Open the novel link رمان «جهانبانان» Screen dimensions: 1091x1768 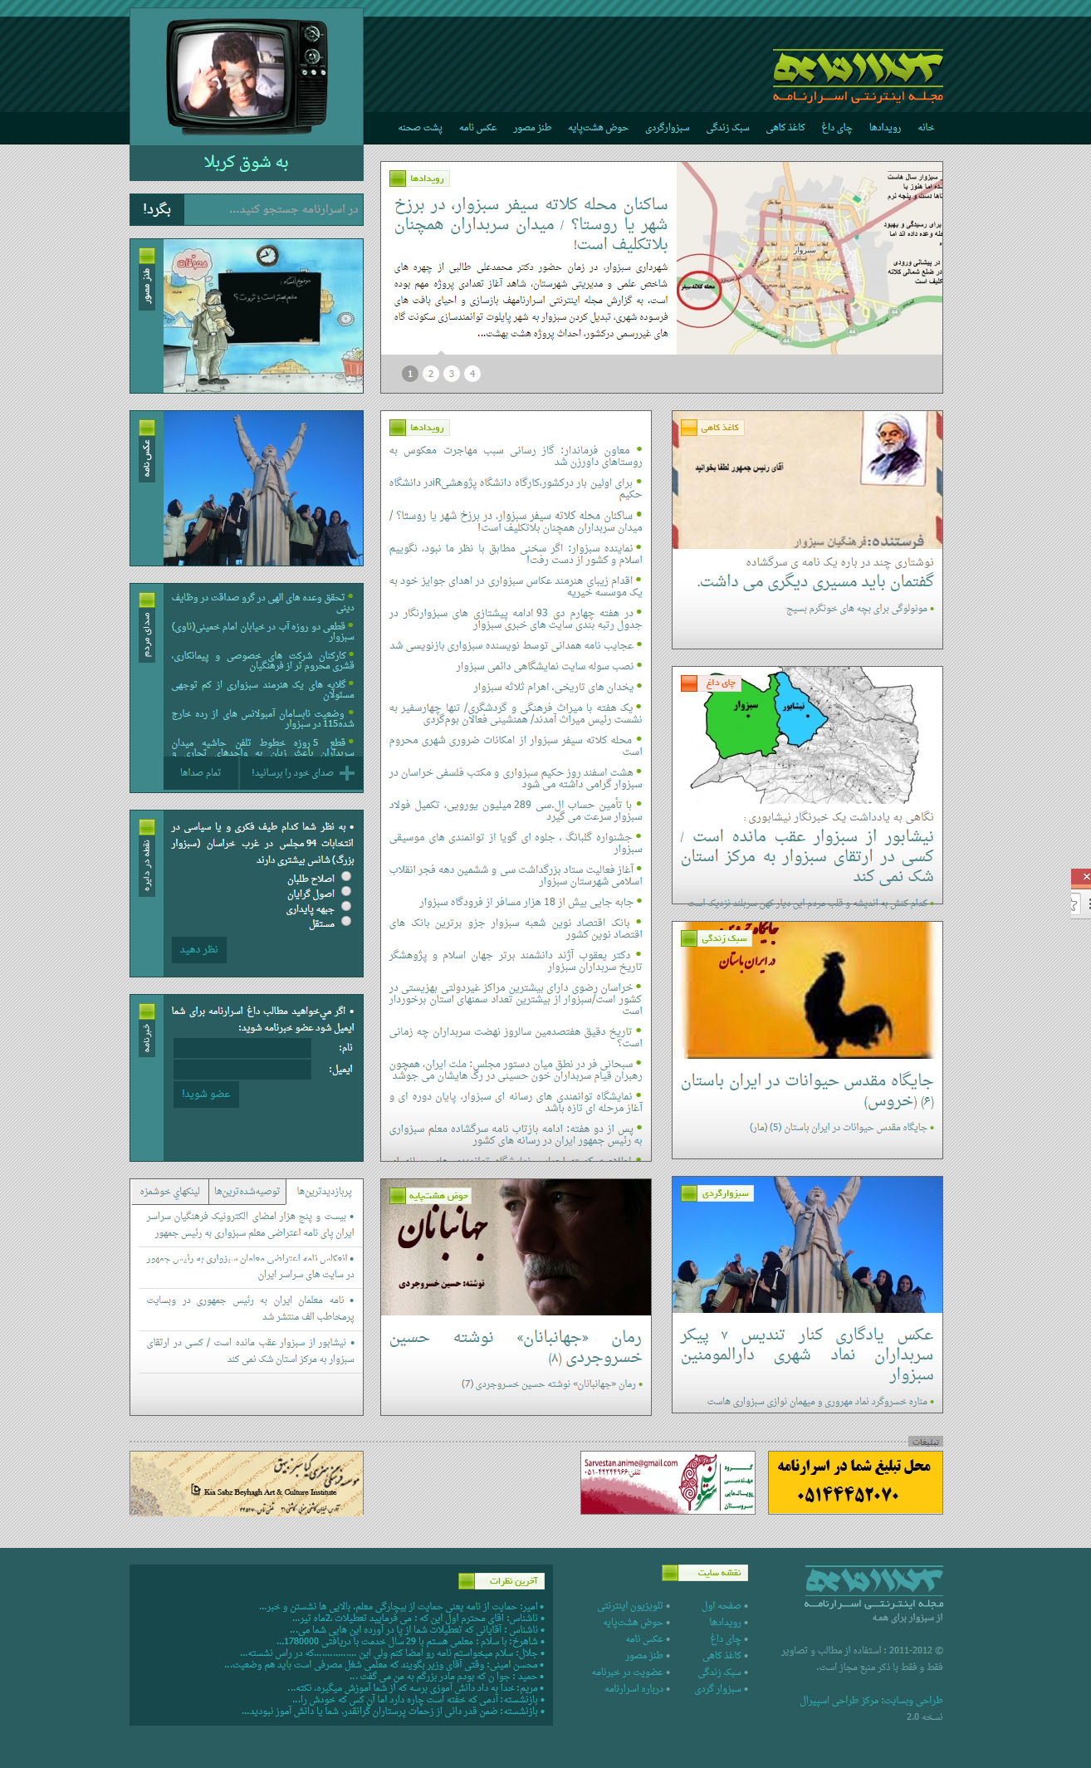coord(516,1347)
